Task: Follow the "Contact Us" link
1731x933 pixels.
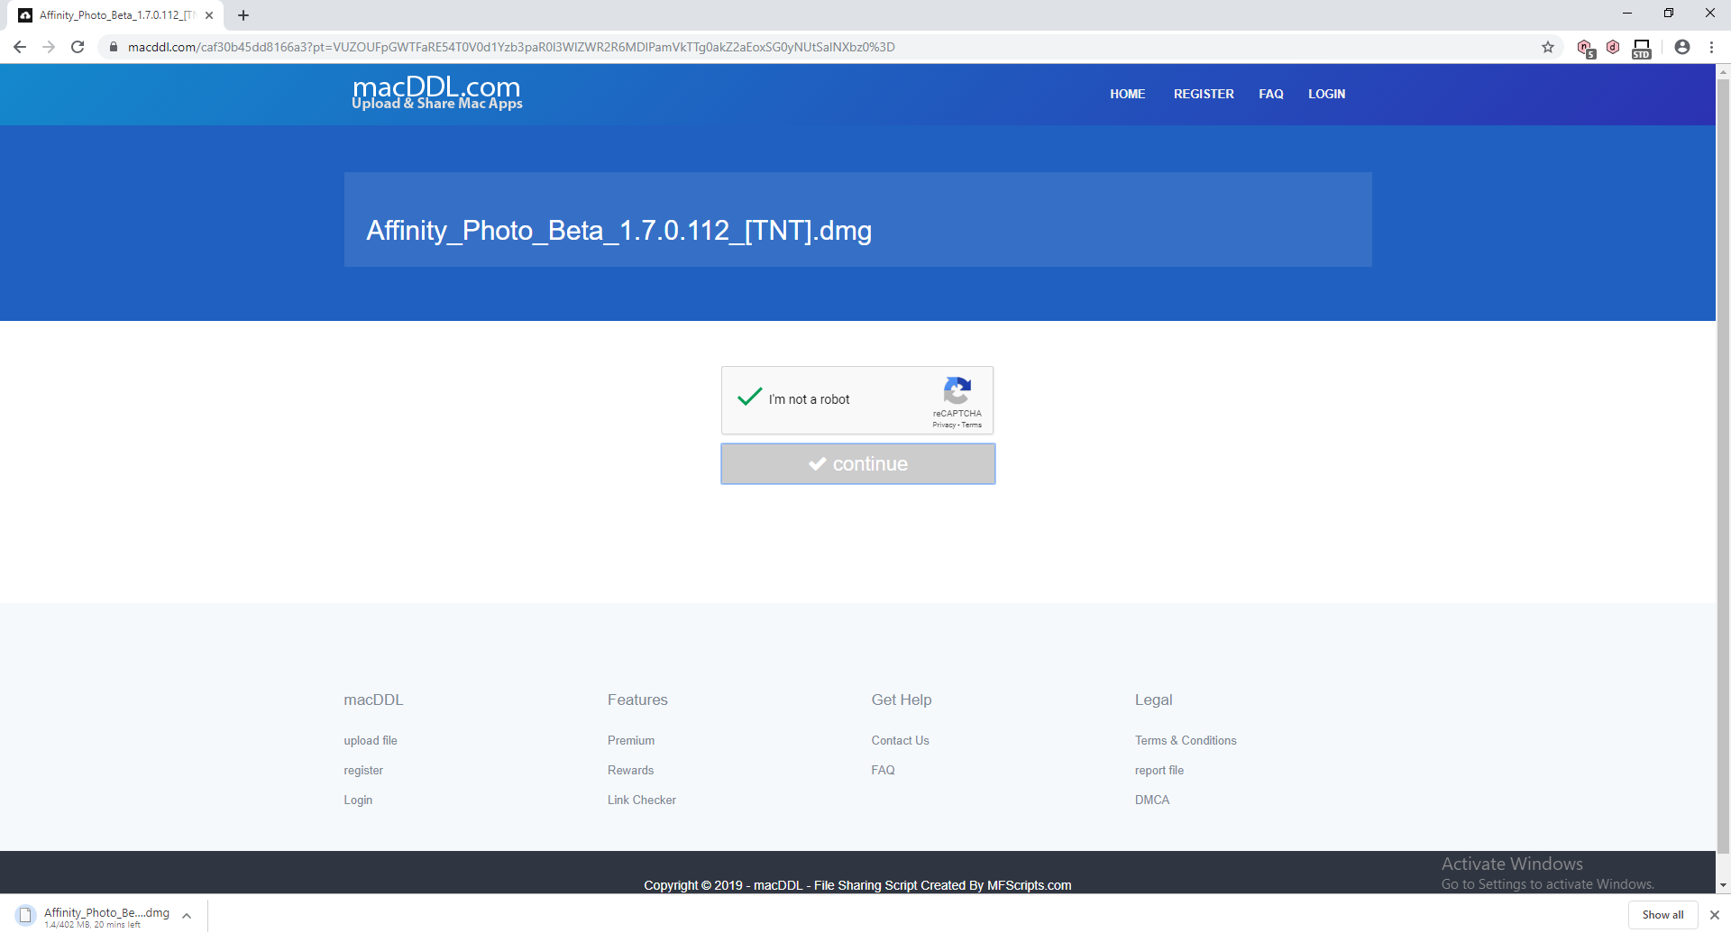Action: pyautogui.click(x=900, y=739)
